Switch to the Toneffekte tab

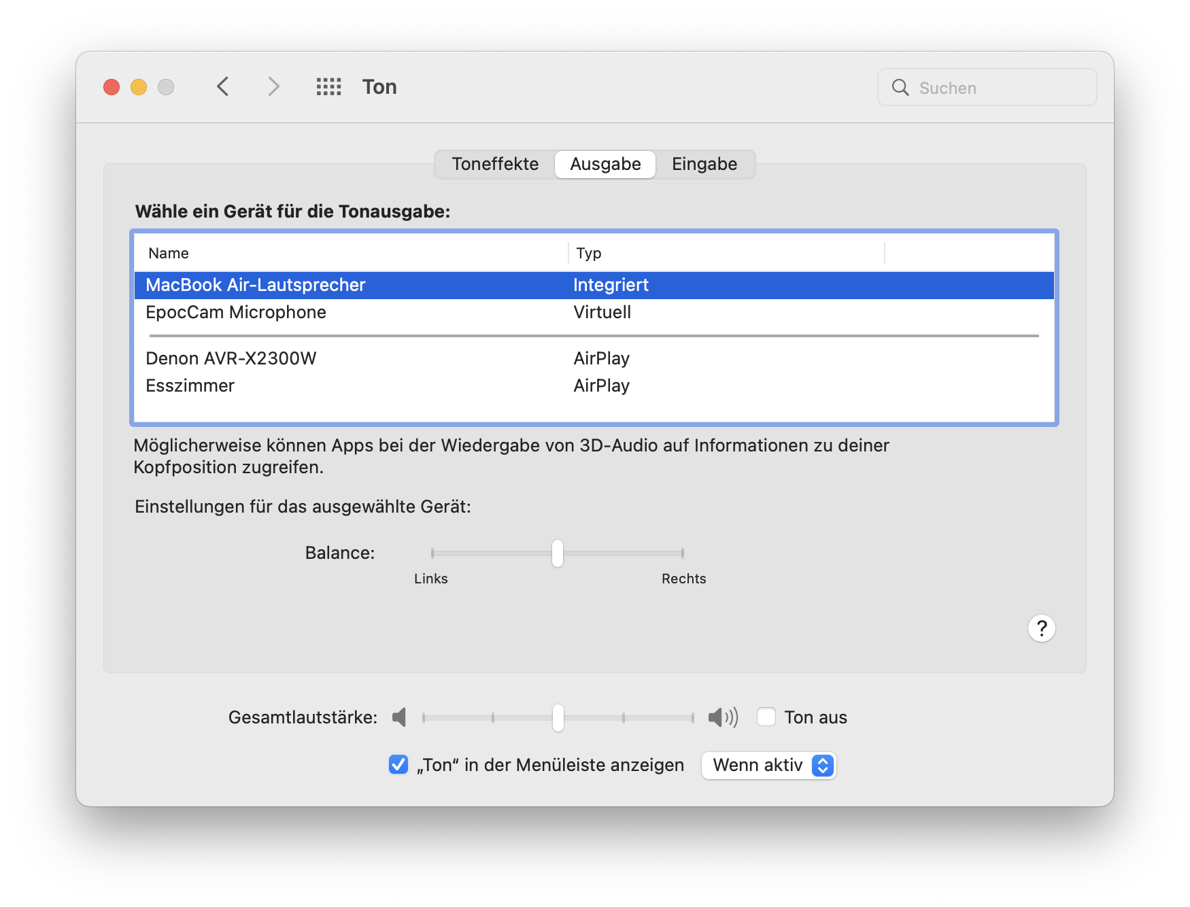tap(495, 164)
